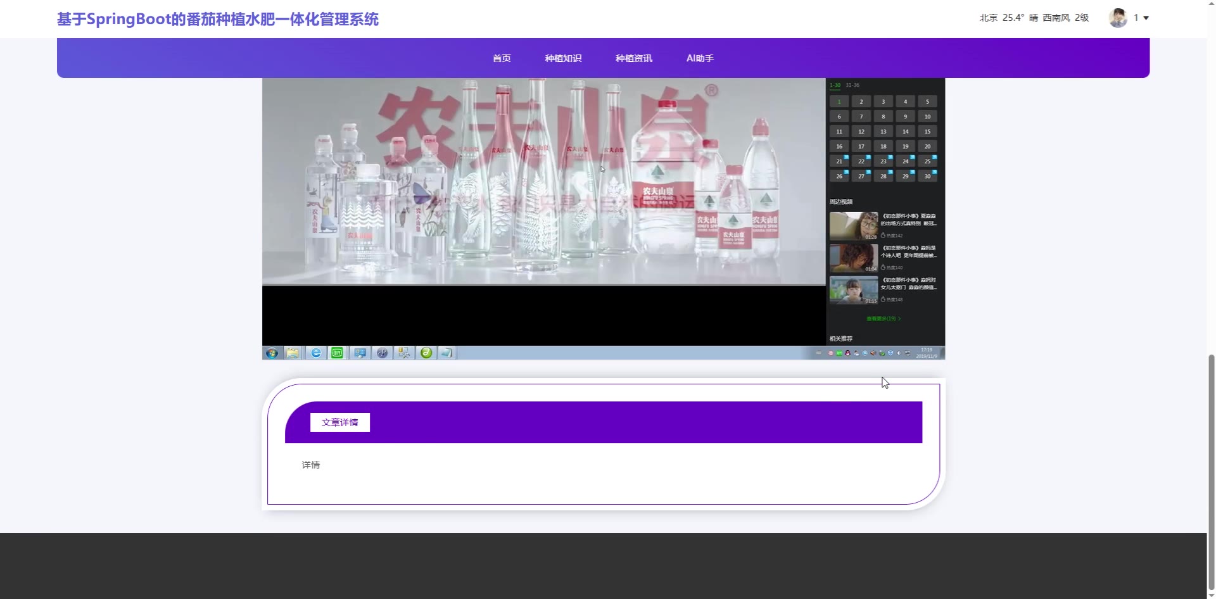Click the green 360 browser taskbar icon
The height and width of the screenshot is (599, 1216).
click(426, 353)
